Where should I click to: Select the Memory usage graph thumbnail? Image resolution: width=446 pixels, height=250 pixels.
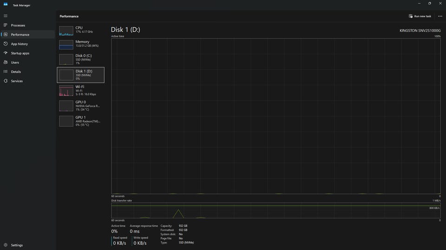coord(66,45)
